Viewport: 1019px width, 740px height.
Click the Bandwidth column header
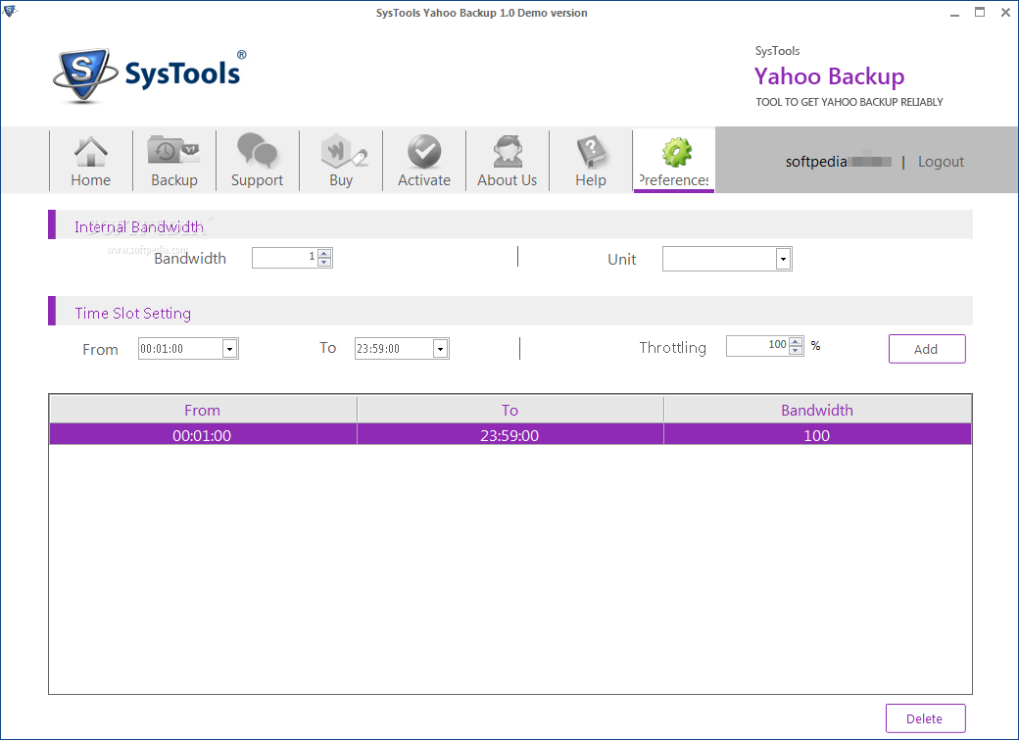click(x=817, y=411)
